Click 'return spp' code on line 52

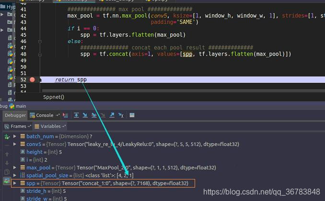71,80
